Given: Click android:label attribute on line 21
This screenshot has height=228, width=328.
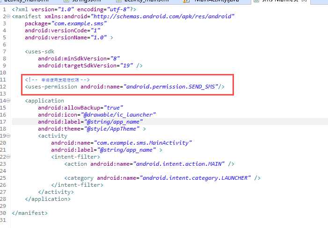Looking at the screenshot, I should [x=103, y=150].
